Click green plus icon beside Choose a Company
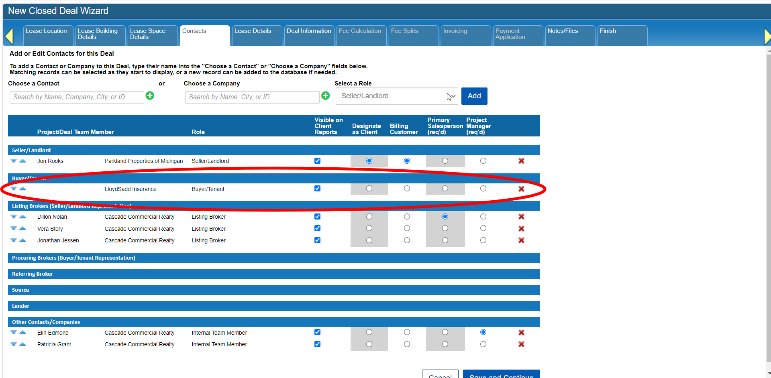This screenshot has width=771, height=378. click(326, 96)
